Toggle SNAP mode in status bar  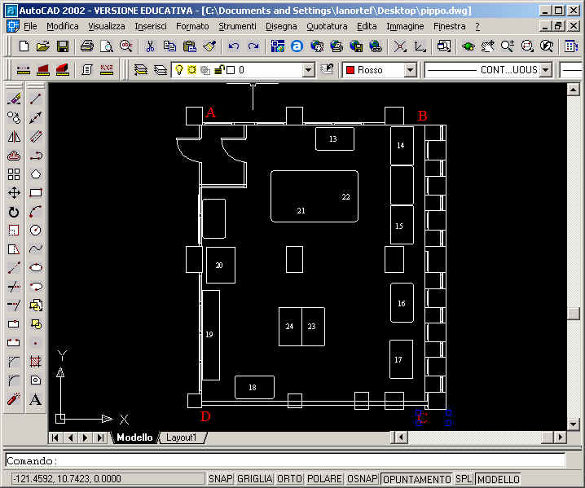(x=220, y=479)
